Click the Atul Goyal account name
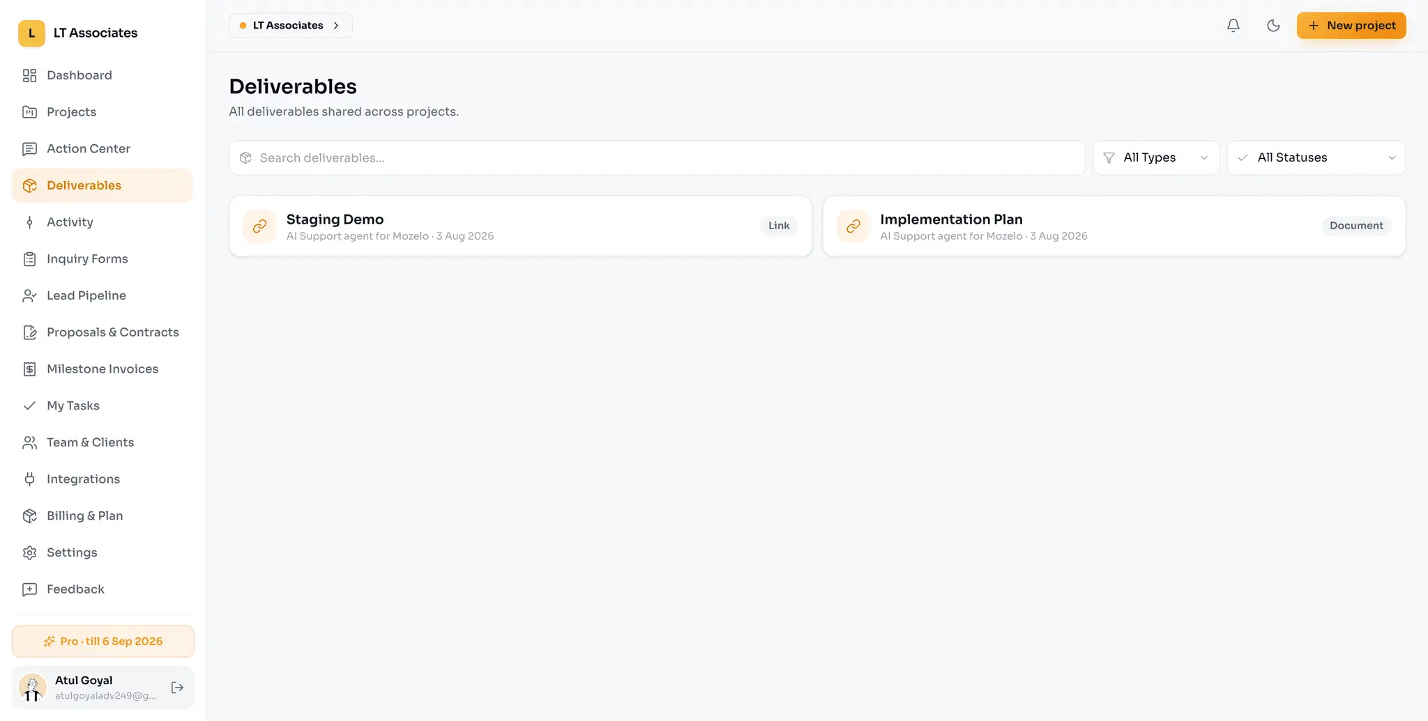The image size is (1428, 721). click(84, 681)
